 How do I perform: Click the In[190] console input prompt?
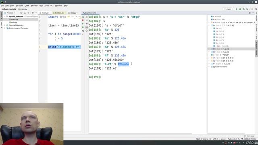coord(95,77)
